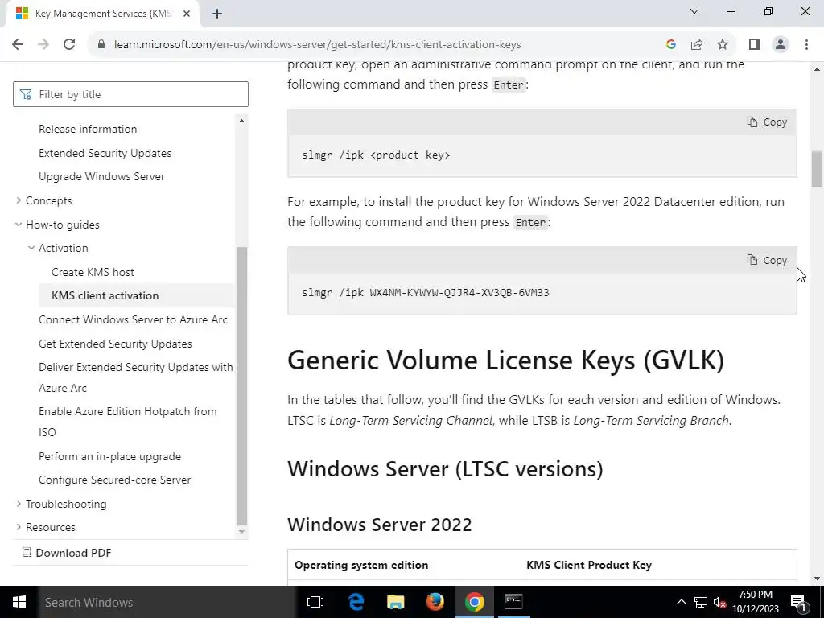Bookmark this page with the star icon
Image resolution: width=824 pixels, height=618 pixels.
coord(723,45)
